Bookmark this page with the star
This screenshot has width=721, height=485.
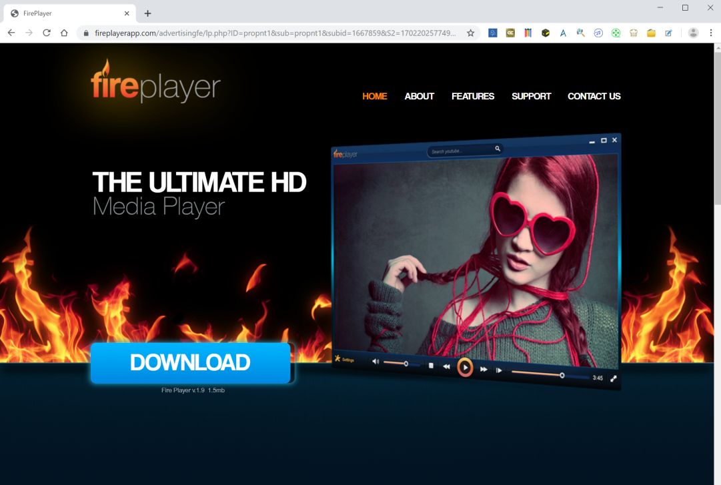(470, 33)
